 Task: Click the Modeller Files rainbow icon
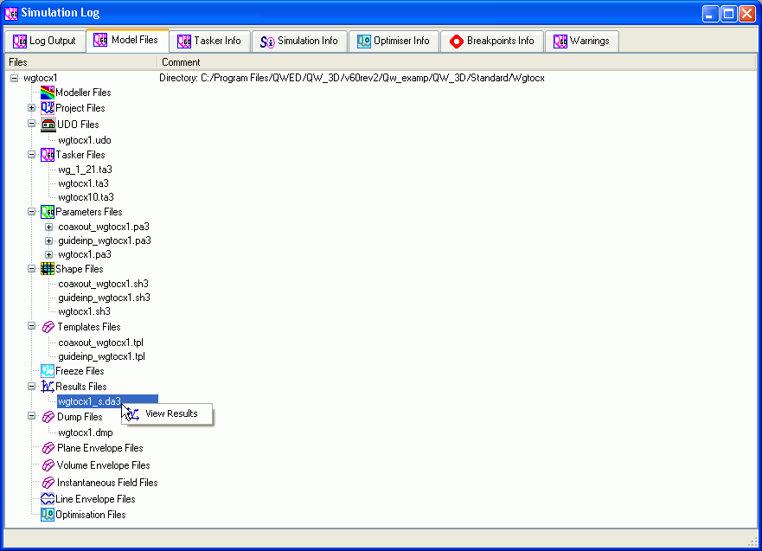(48, 93)
